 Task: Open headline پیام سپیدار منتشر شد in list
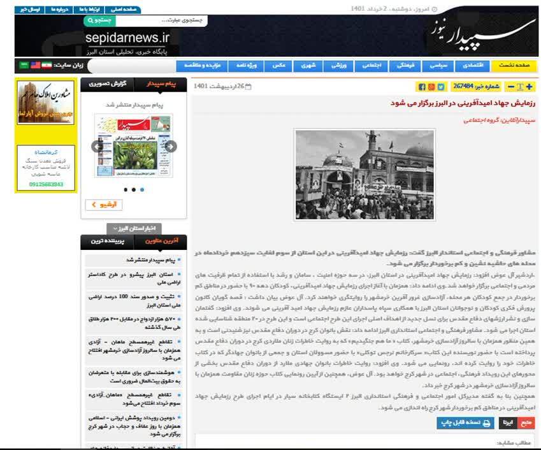coord(150,260)
